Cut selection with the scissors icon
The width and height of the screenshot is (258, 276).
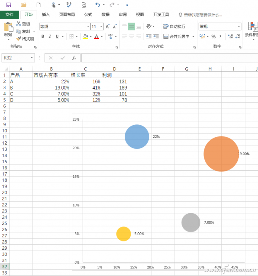[18, 24]
